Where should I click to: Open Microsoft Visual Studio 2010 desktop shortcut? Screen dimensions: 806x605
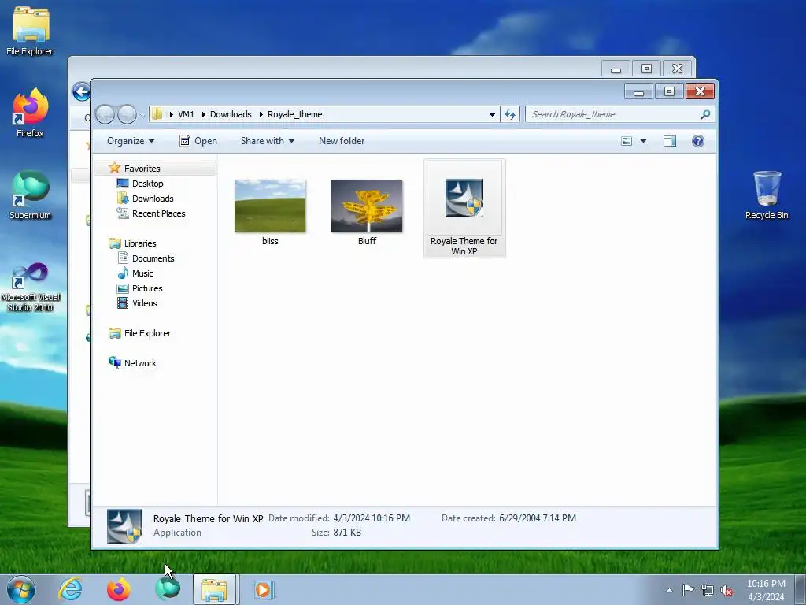tap(31, 287)
